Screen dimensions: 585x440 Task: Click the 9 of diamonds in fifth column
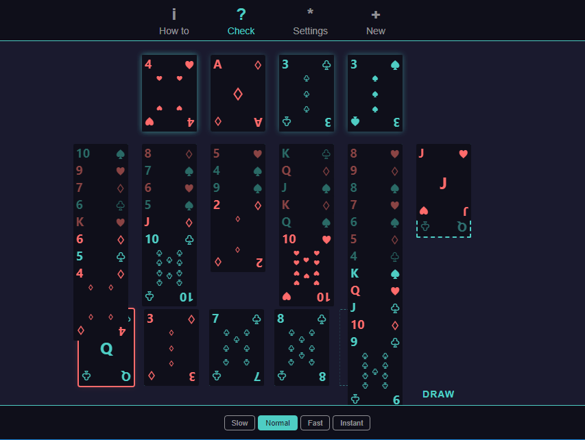pyautogui.click(x=375, y=171)
